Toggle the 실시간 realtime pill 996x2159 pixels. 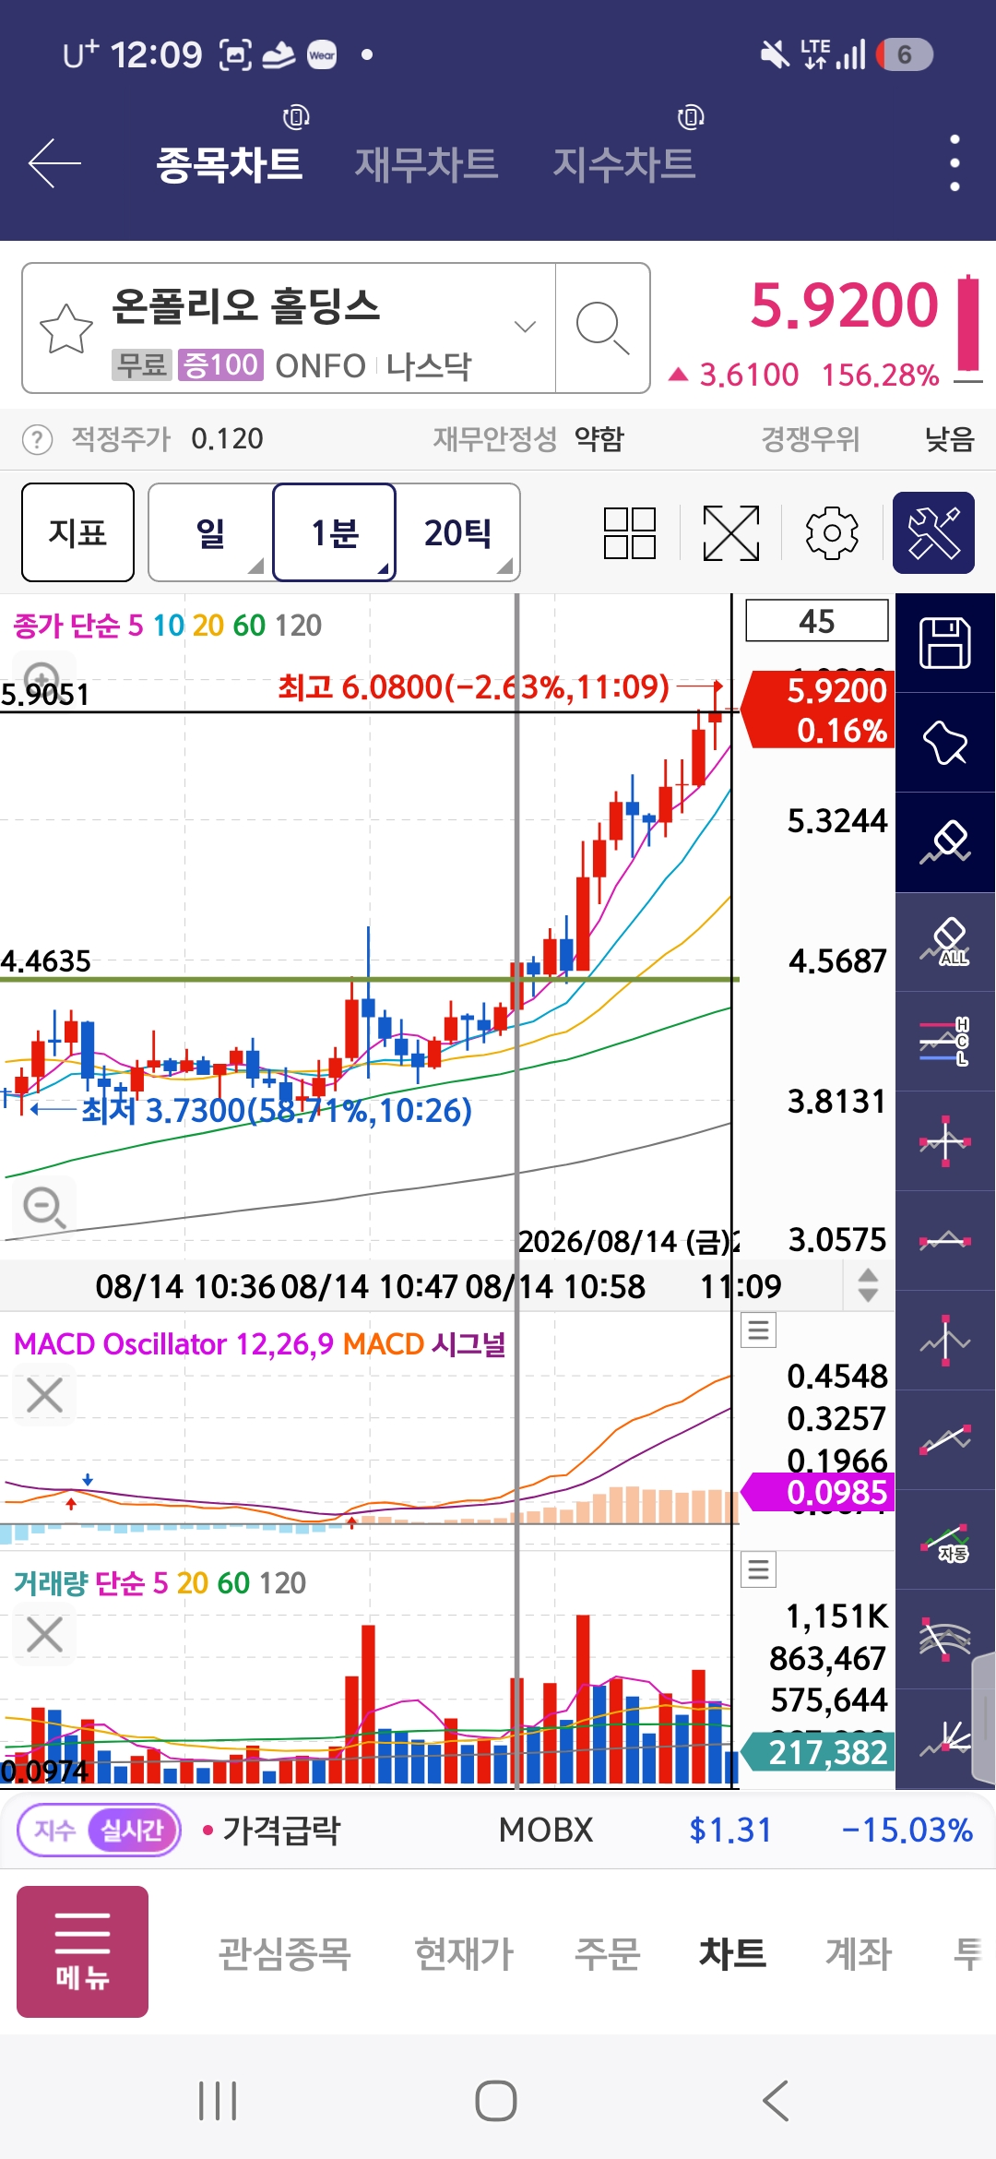click(x=132, y=1830)
